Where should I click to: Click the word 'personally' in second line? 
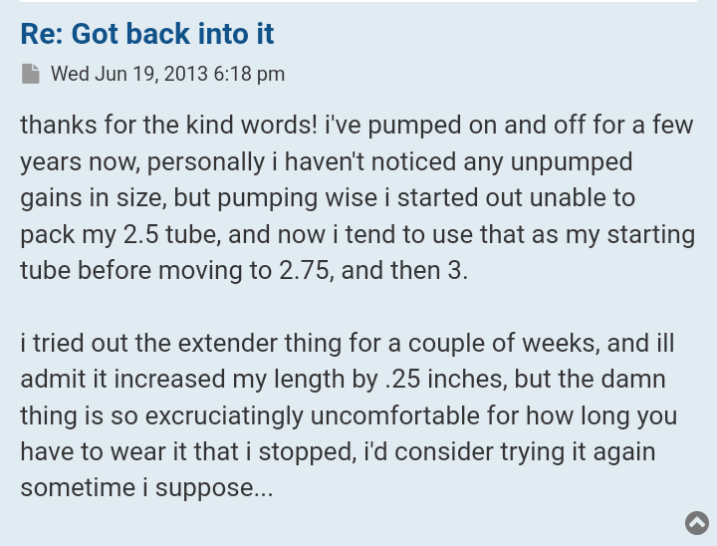(x=206, y=162)
